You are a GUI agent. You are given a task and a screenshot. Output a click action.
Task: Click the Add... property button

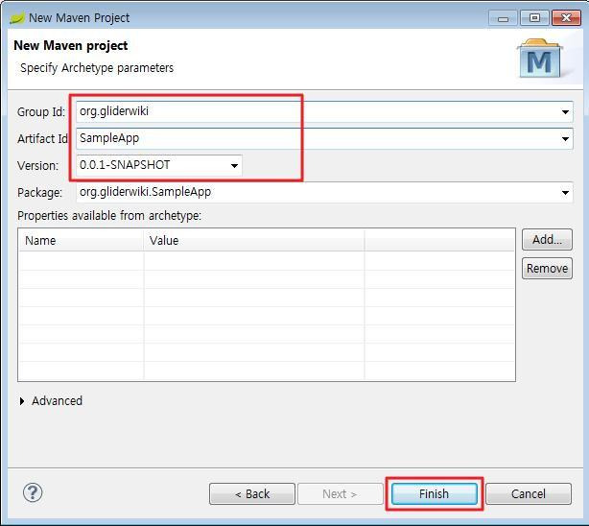tap(547, 240)
